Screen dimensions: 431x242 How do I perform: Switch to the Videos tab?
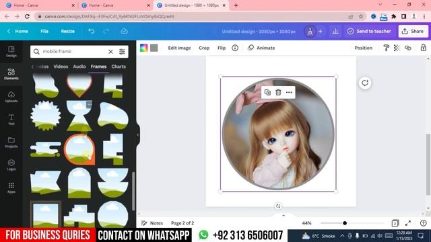click(61, 67)
